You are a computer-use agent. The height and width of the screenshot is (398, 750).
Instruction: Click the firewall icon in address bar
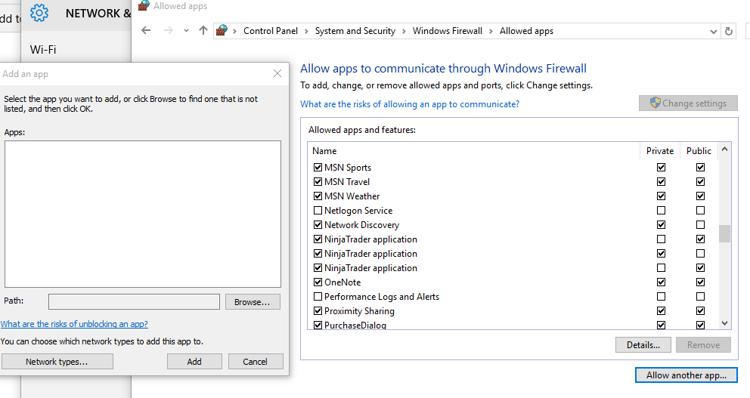point(222,31)
